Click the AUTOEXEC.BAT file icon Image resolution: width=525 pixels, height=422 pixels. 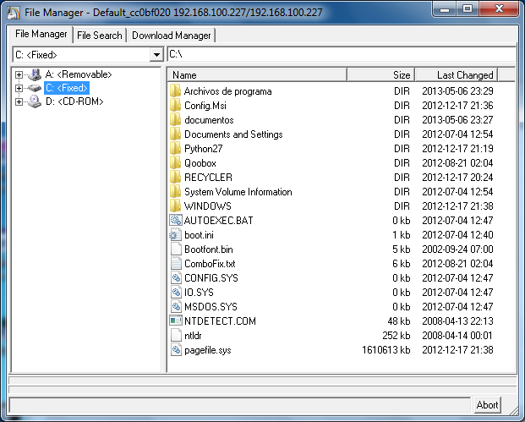pos(176,220)
